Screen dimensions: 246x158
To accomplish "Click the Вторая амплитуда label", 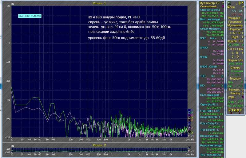I will [x=211, y=145].
